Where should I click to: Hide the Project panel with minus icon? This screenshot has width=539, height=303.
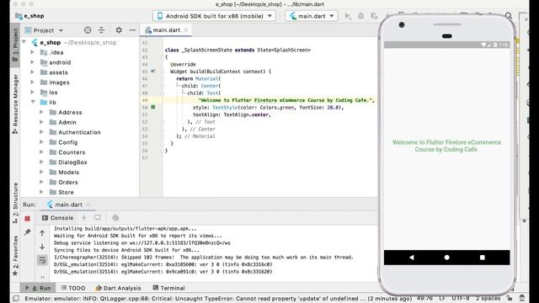click(132, 30)
